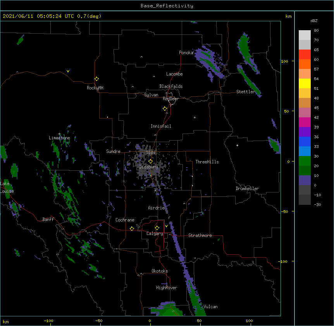Click the white cross marker west of Drumheller
This screenshot has height=326, width=334.
click(x=237, y=145)
